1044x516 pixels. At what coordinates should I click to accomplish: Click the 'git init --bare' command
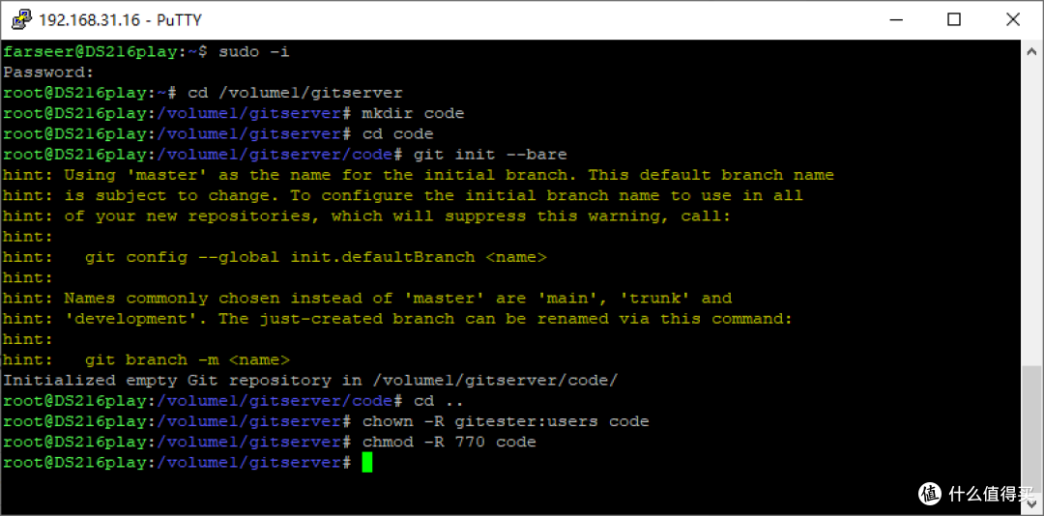[x=490, y=155]
